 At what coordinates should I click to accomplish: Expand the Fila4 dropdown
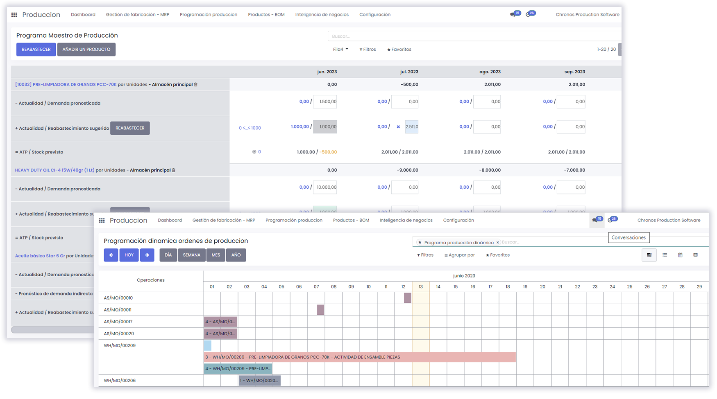[340, 50]
